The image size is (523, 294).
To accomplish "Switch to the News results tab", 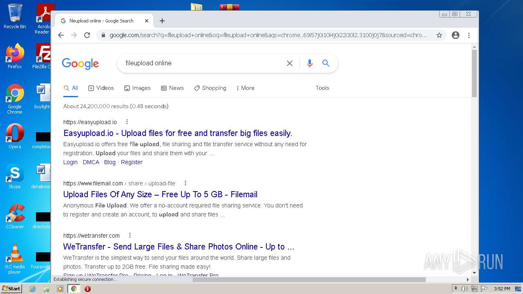I will pyautogui.click(x=172, y=88).
